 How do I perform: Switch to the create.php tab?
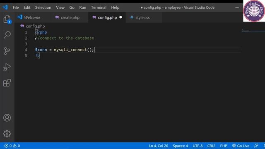point(70,17)
